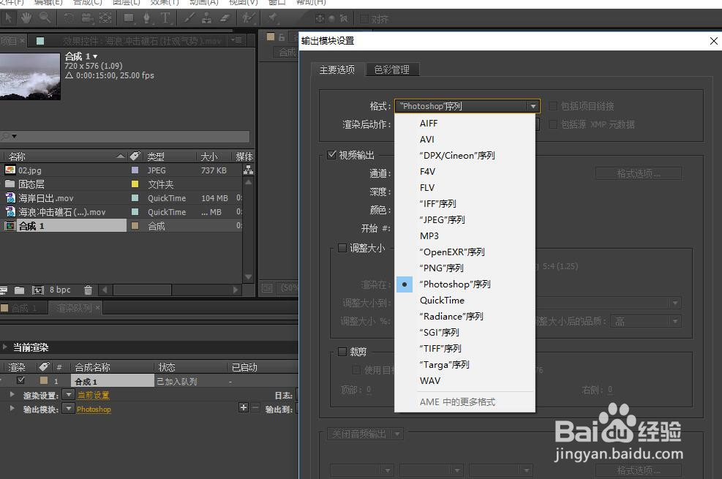Open the project flowchart icon
Image resolution: width=722 pixels, height=479 pixels.
tap(248, 170)
